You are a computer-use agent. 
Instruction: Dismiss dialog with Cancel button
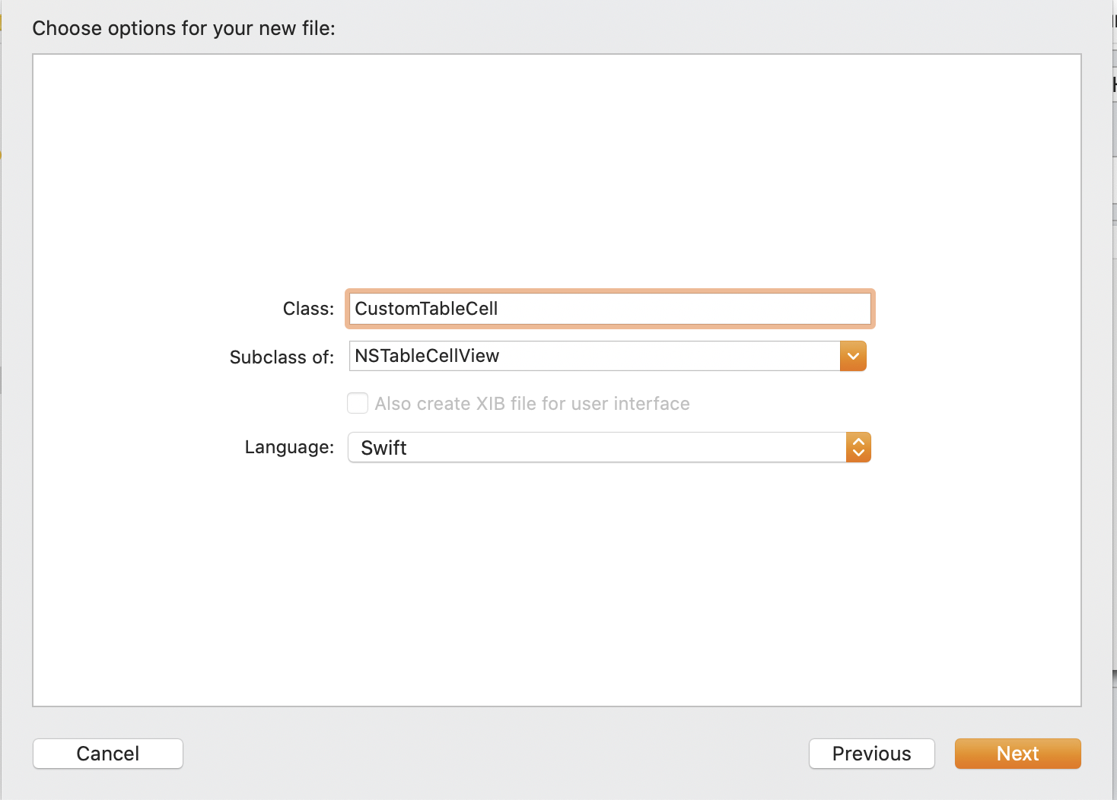coord(107,754)
